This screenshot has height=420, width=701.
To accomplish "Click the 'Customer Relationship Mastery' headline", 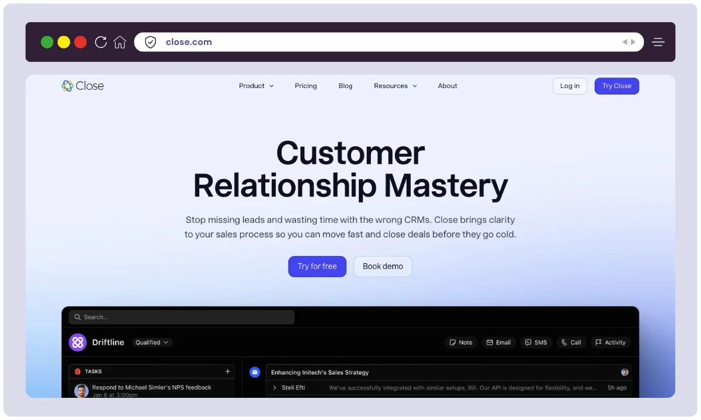I will point(350,169).
